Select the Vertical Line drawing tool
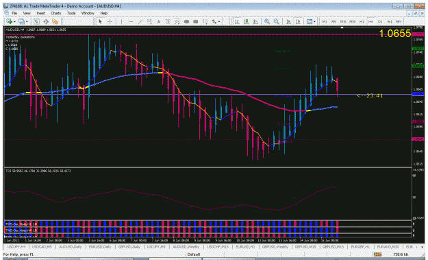 click(x=121, y=21)
